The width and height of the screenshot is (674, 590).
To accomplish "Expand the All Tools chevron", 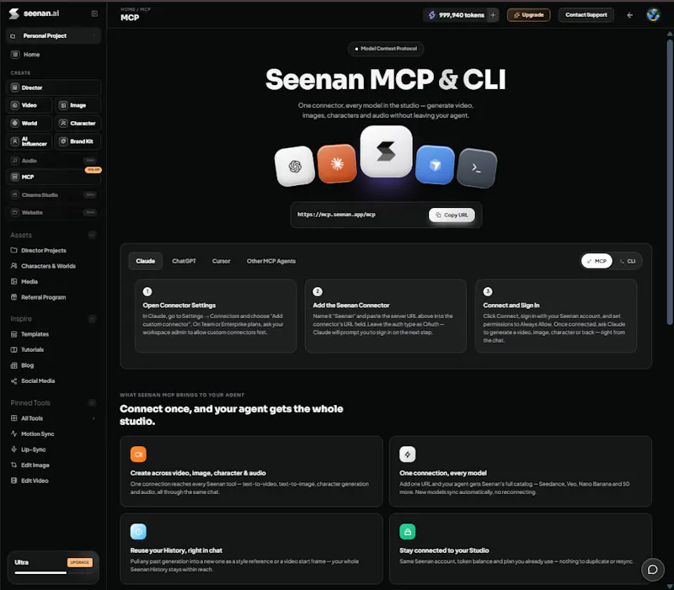I will tap(94, 418).
